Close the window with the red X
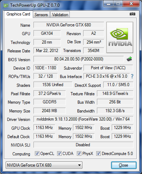Viewport: 142px width, 174px height. [131, 4]
